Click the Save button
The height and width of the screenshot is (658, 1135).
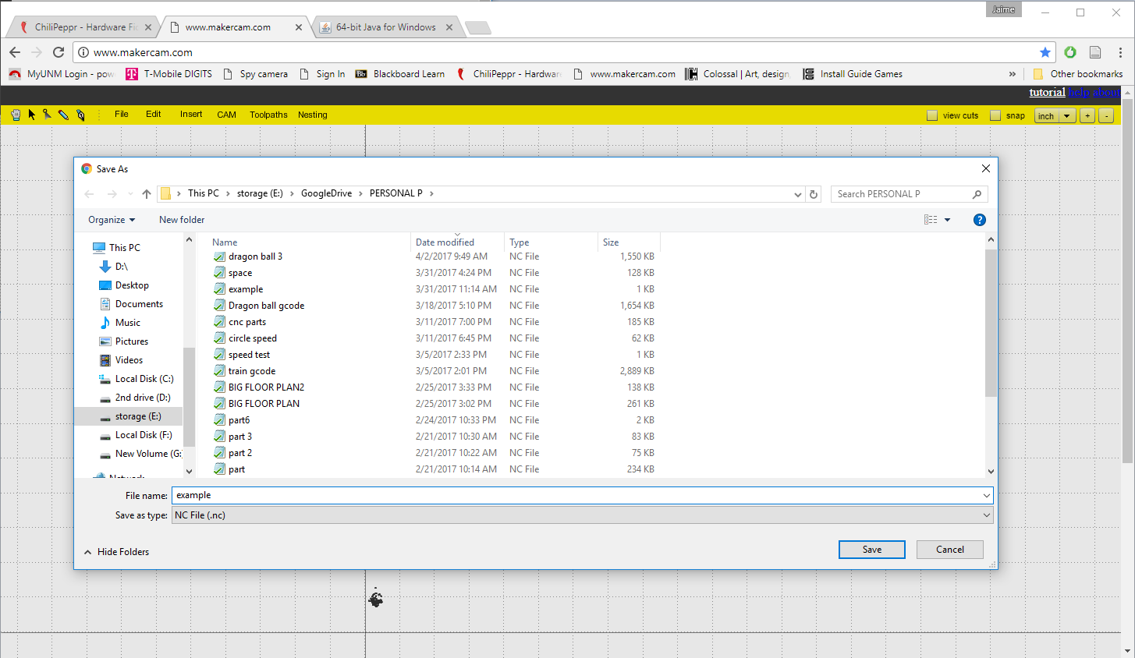click(x=872, y=550)
